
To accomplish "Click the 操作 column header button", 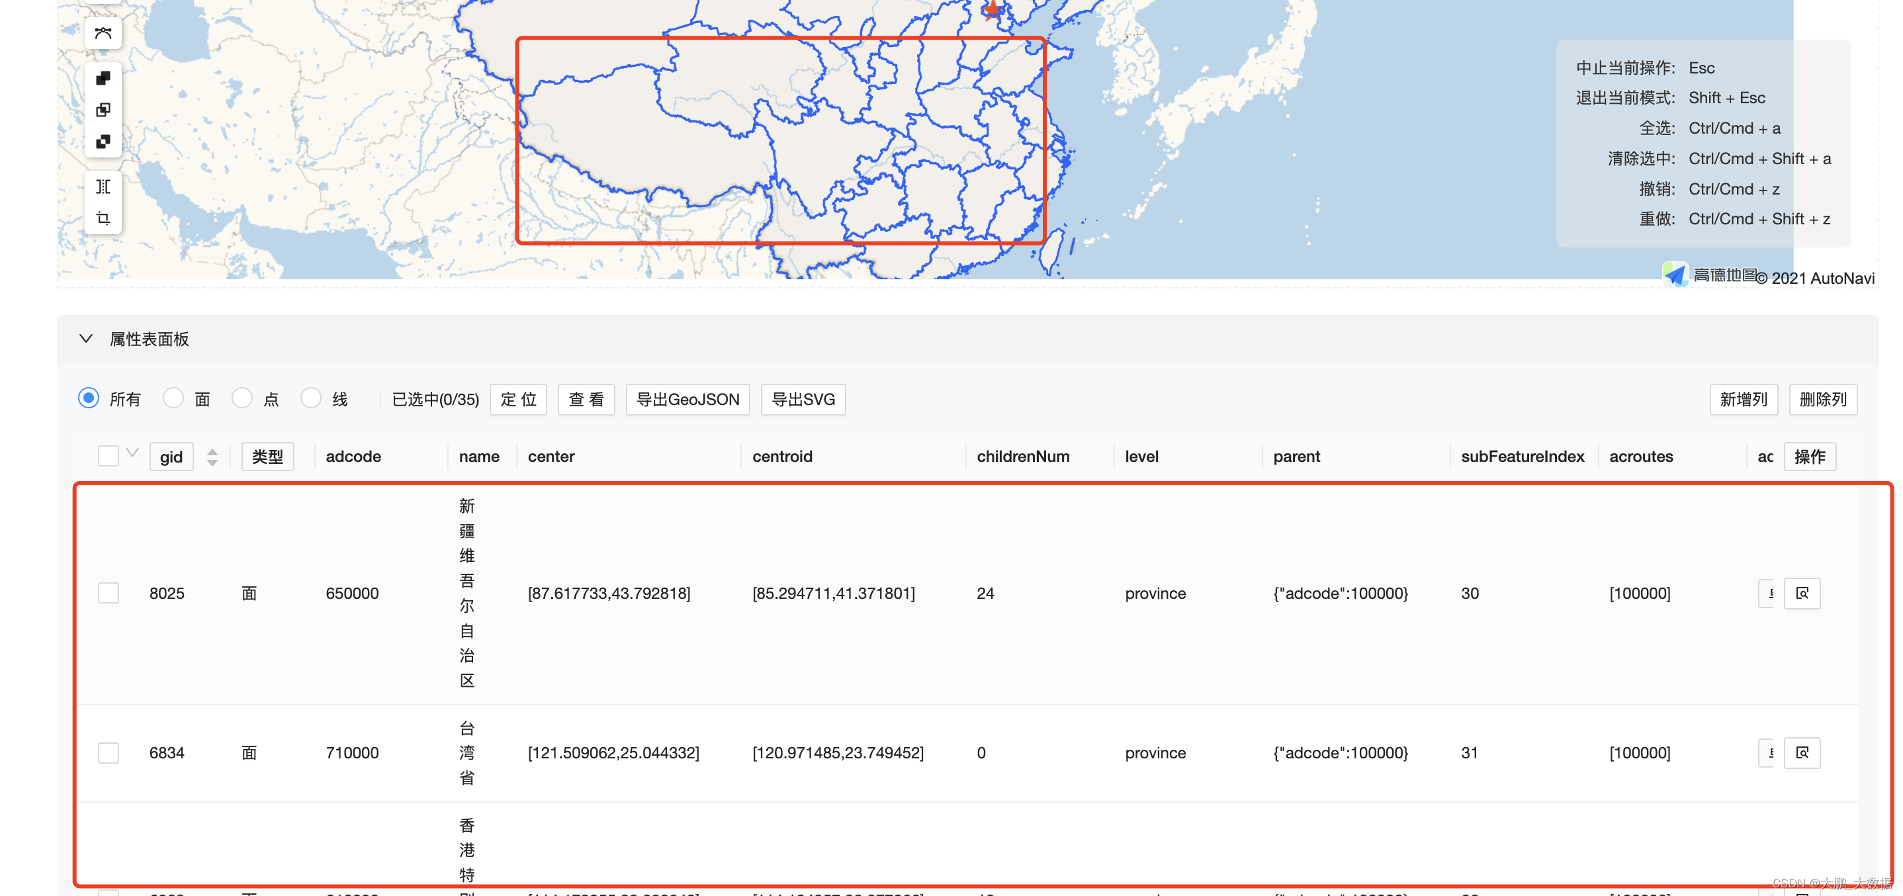I will click(1810, 457).
